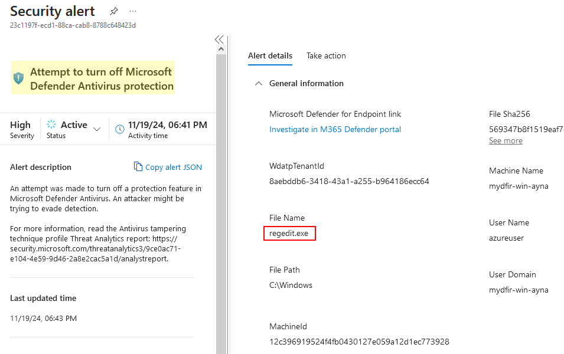Click the Threat Analytics report URL text
Viewport: 564px width, 354px height.
coord(95,249)
